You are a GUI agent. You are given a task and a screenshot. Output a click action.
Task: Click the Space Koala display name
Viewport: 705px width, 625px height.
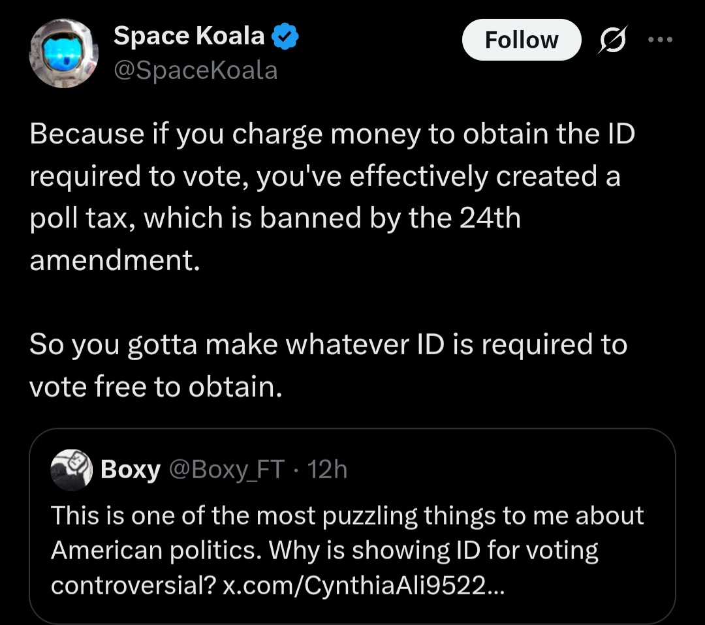(x=189, y=35)
